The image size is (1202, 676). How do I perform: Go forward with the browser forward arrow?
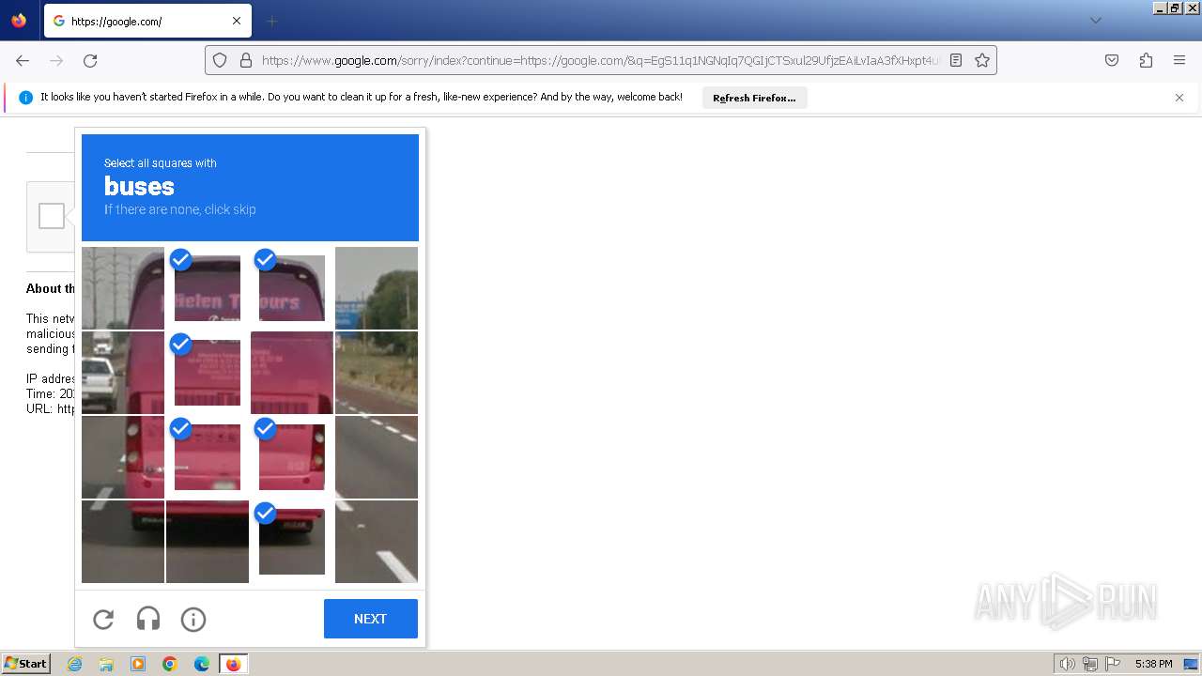click(56, 60)
